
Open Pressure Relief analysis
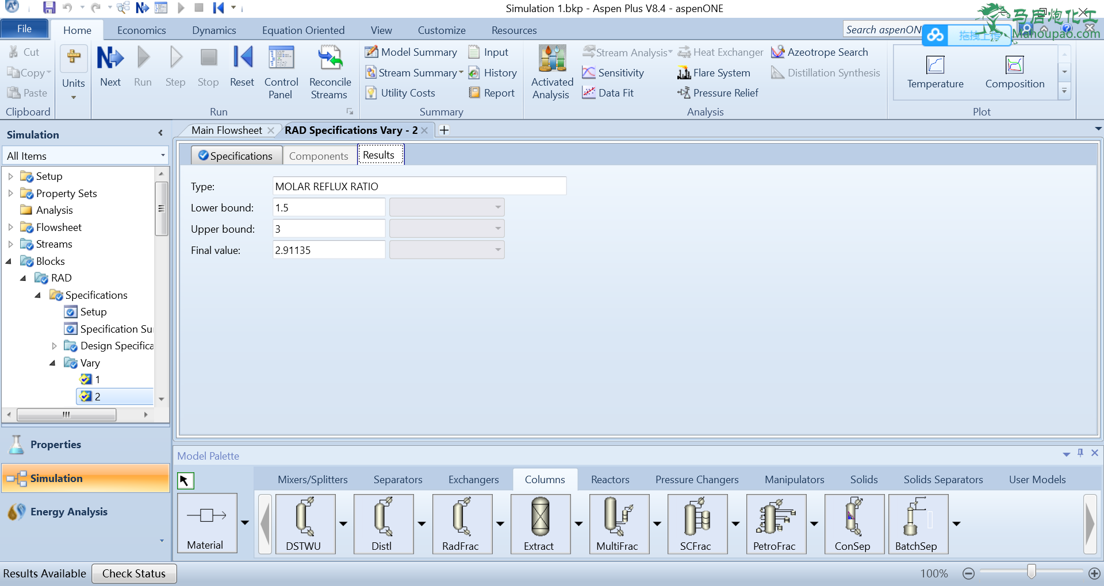click(718, 93)
